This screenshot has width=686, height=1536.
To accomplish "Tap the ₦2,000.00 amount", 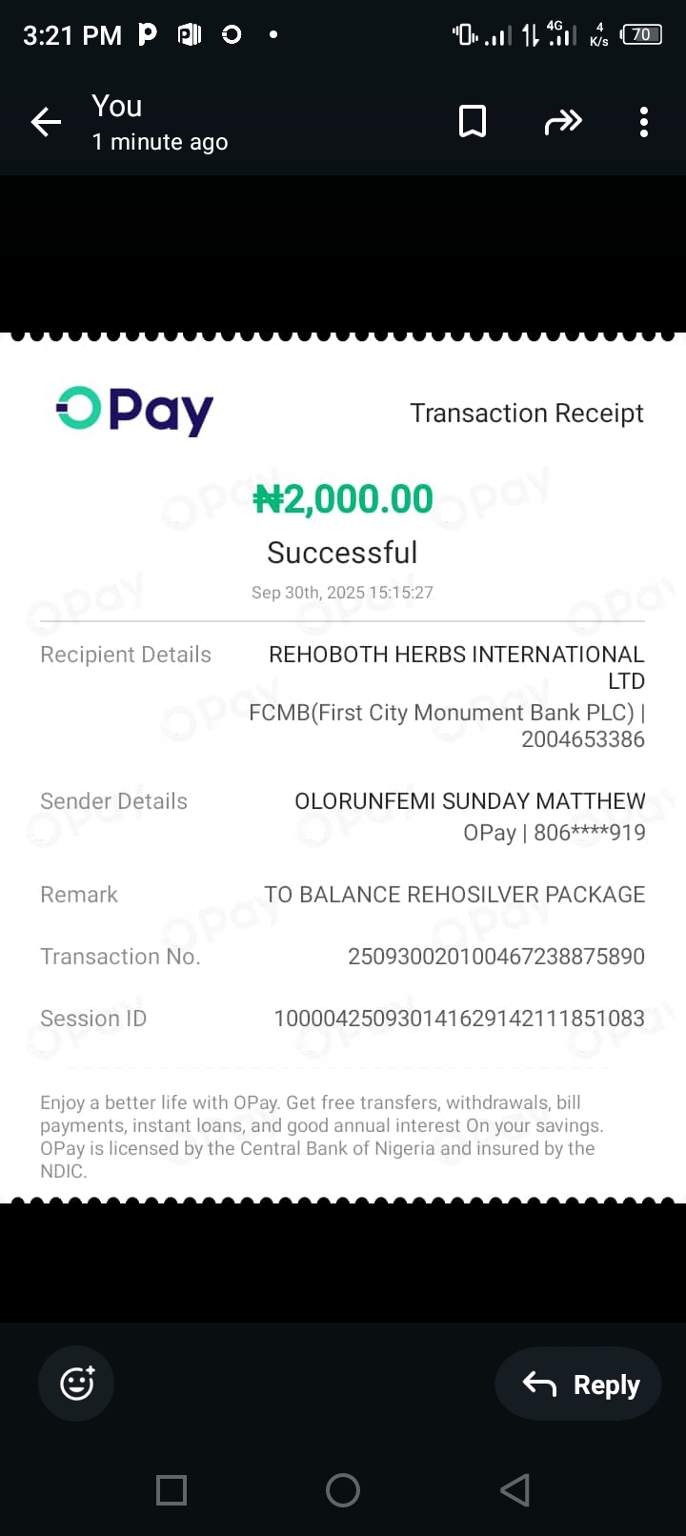I will (x=343, y=499).
